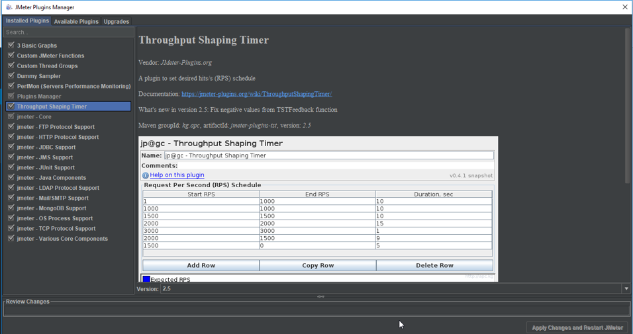
Task: Select jmeter - LDAP Protocol Support entry
Action: 69,188
